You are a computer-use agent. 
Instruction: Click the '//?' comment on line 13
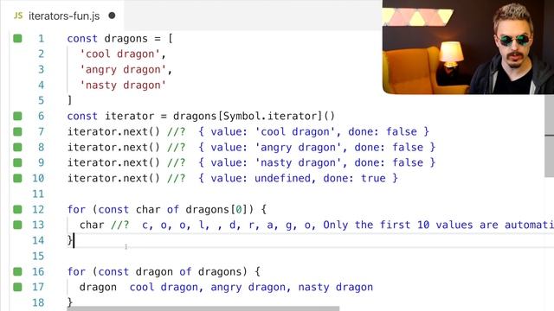pyautogui.click(x=120, y=225)
